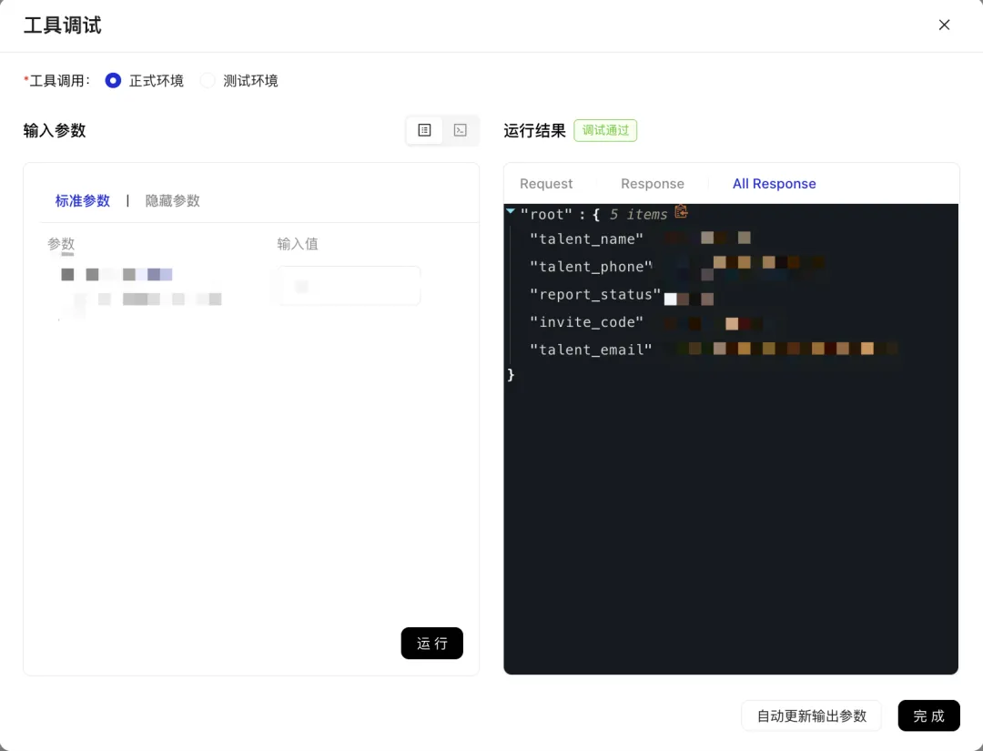
Task: Click the 完成 button
Action: point(929,715)
